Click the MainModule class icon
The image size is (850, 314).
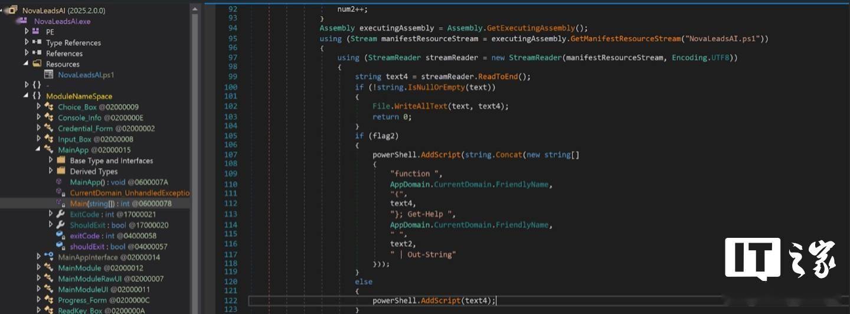click(48, 267)
